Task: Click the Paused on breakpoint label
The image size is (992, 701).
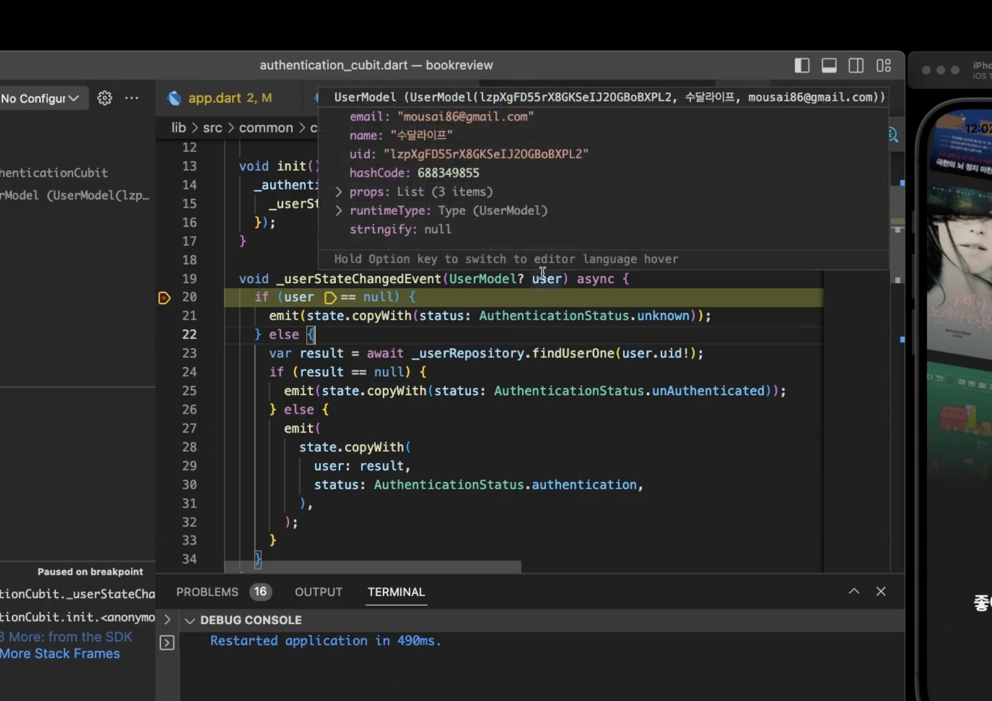Action: 90,572
